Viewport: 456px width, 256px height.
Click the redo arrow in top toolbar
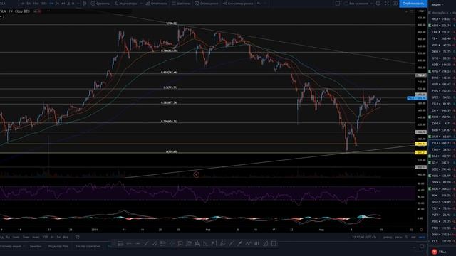click(266, 4)
